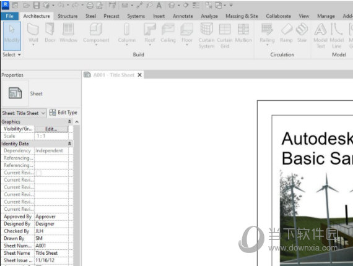Click the Approved By value field
Screen dimensions: 353x266
(x=51, y=217)
